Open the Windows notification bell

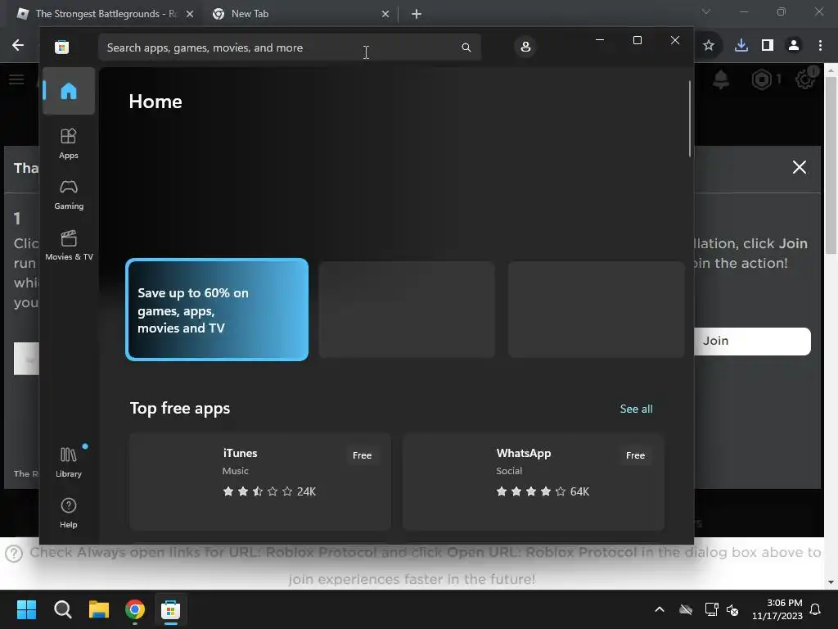pos(816,609)
